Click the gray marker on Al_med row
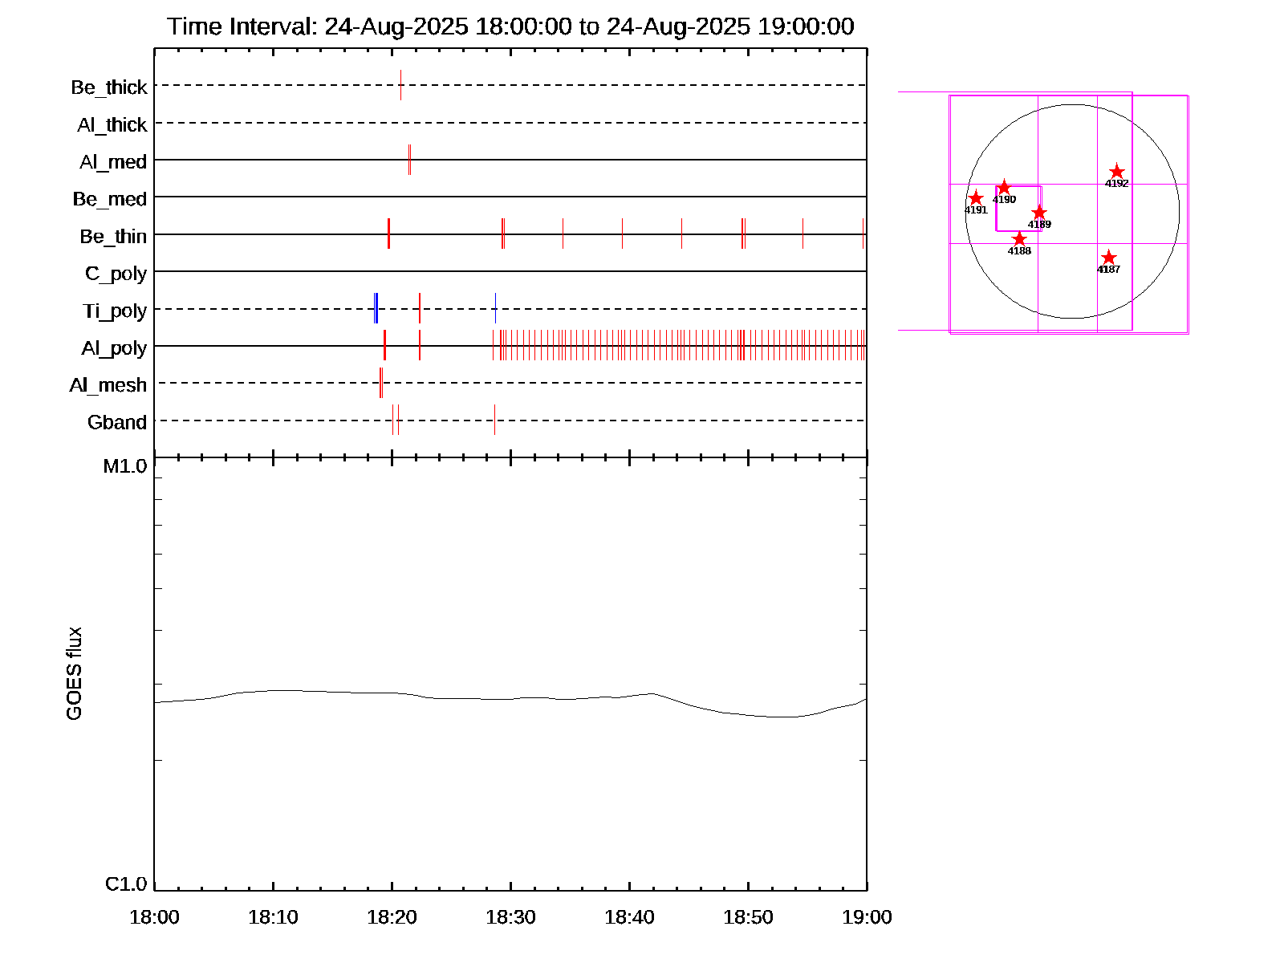The image size is (1284, 963). (409, 160)
